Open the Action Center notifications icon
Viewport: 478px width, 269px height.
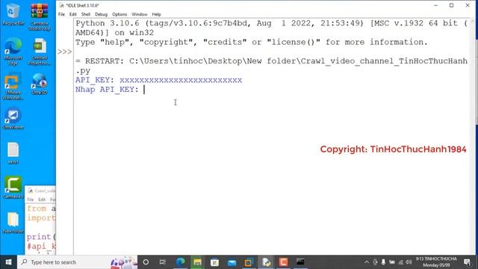point(467,262)
